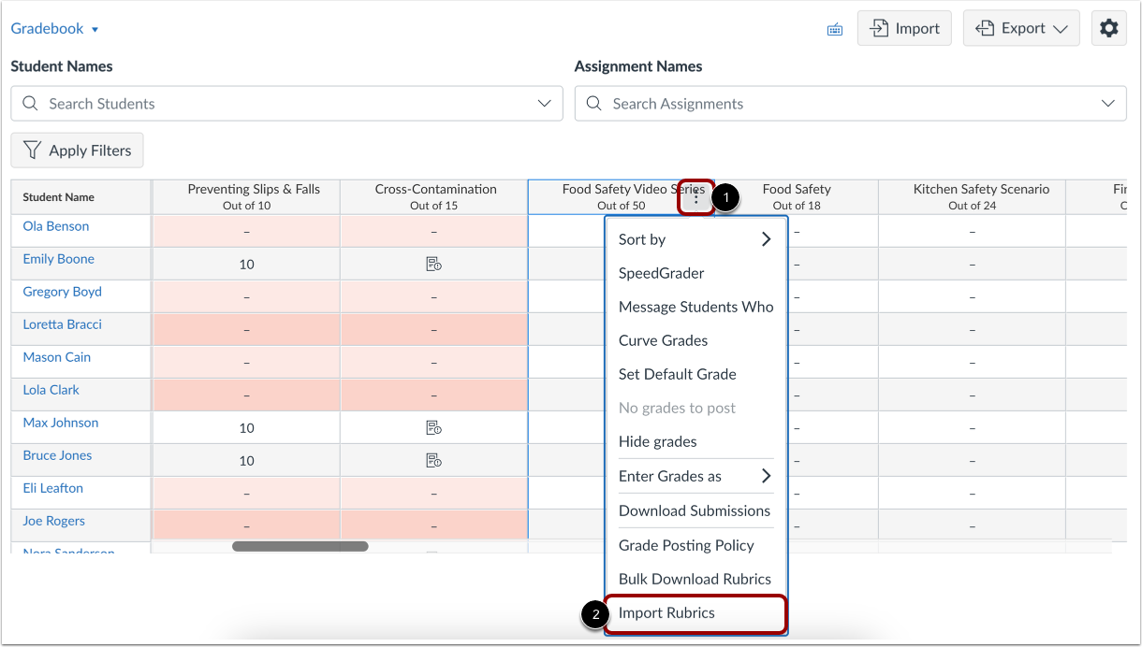Viewport: 1142px width, 647px height.
Task: Select Bruce Jones's score of 10
Action: (246, 461)
